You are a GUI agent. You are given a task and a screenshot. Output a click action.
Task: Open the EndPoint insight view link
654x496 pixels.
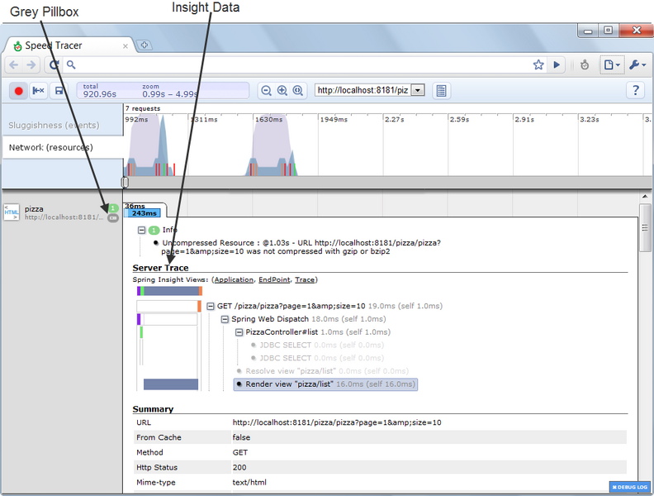click(275, 280)
